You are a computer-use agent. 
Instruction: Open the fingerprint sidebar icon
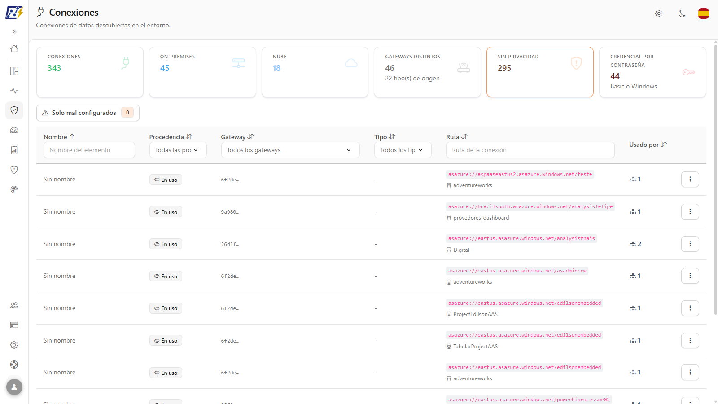(x=14, y=189)
